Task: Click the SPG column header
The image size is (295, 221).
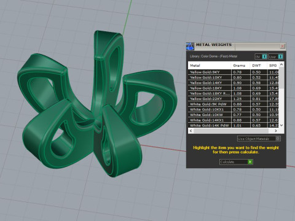Action: click(x=273, y=66)
